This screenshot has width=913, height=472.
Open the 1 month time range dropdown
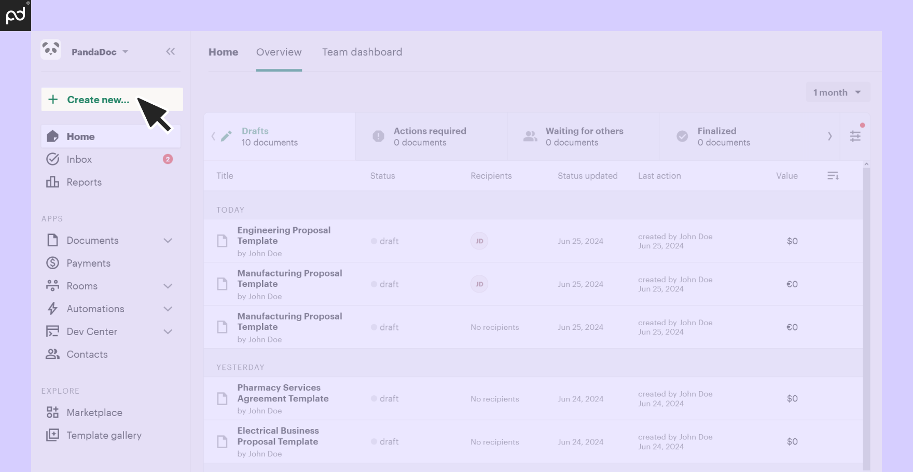click(837, 92)
